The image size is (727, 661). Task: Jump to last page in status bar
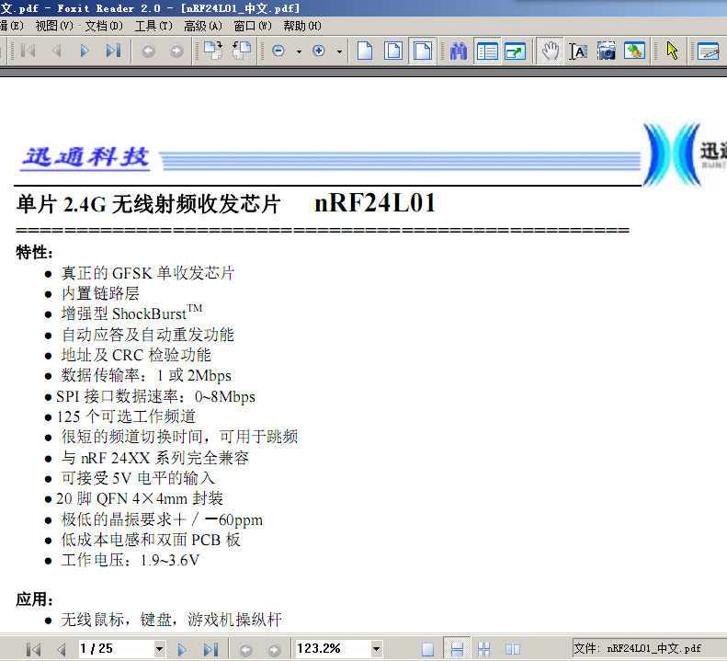click(x=210, y=649)
